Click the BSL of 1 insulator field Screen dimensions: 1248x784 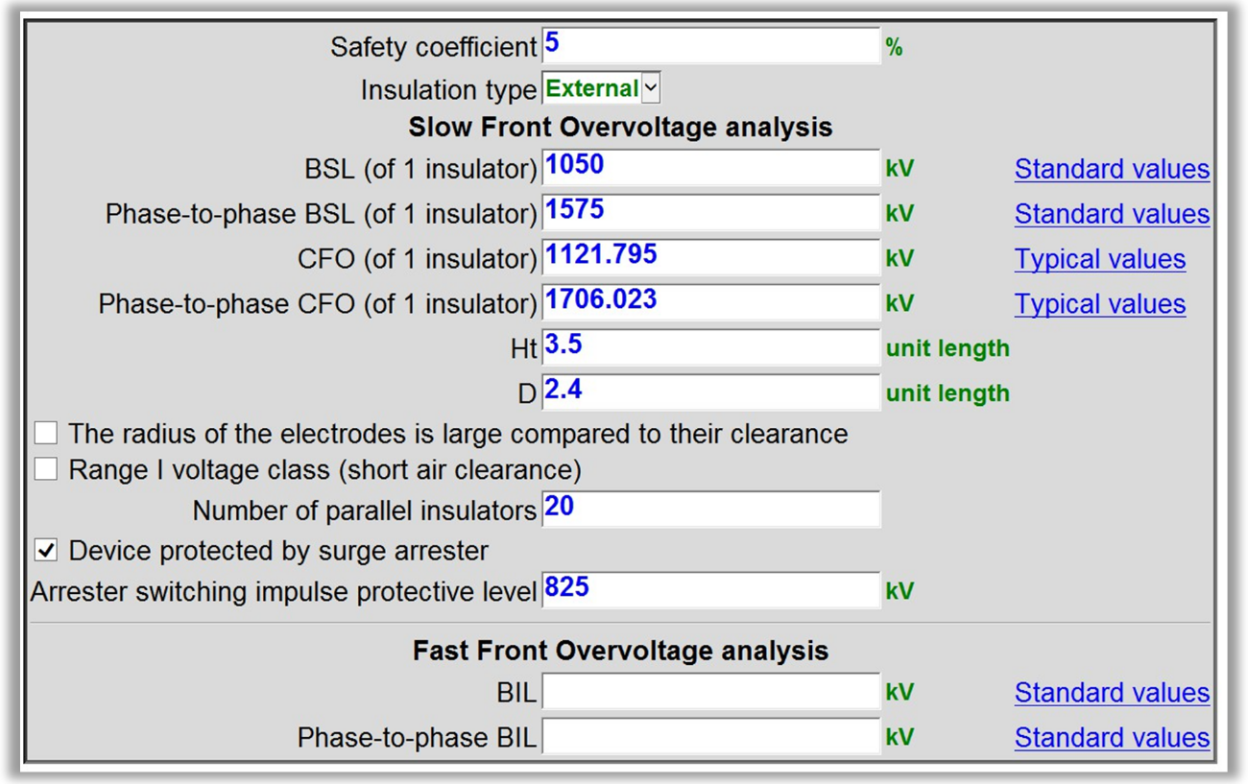710,168
